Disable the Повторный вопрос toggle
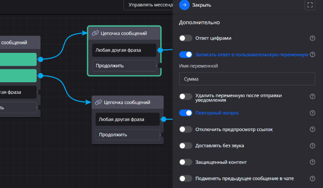Viewport: 323px width, 188px height. (x=186, y=113)
